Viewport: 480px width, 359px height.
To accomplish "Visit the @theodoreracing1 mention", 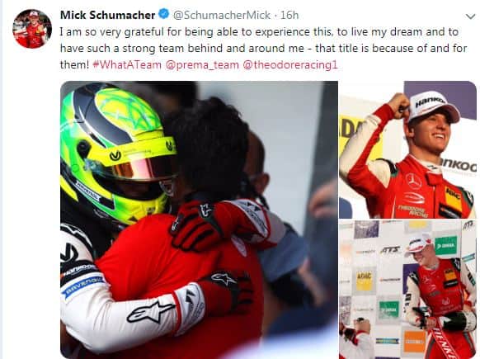I will tap(290, 65).
